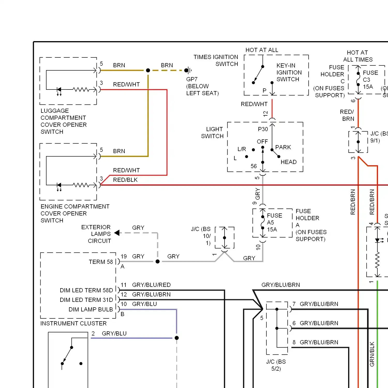Click the resistor symbol in engine compartment switch
The height and width of the screenshot is (388, 388).
pyautogui.click(x=81, y=185)
